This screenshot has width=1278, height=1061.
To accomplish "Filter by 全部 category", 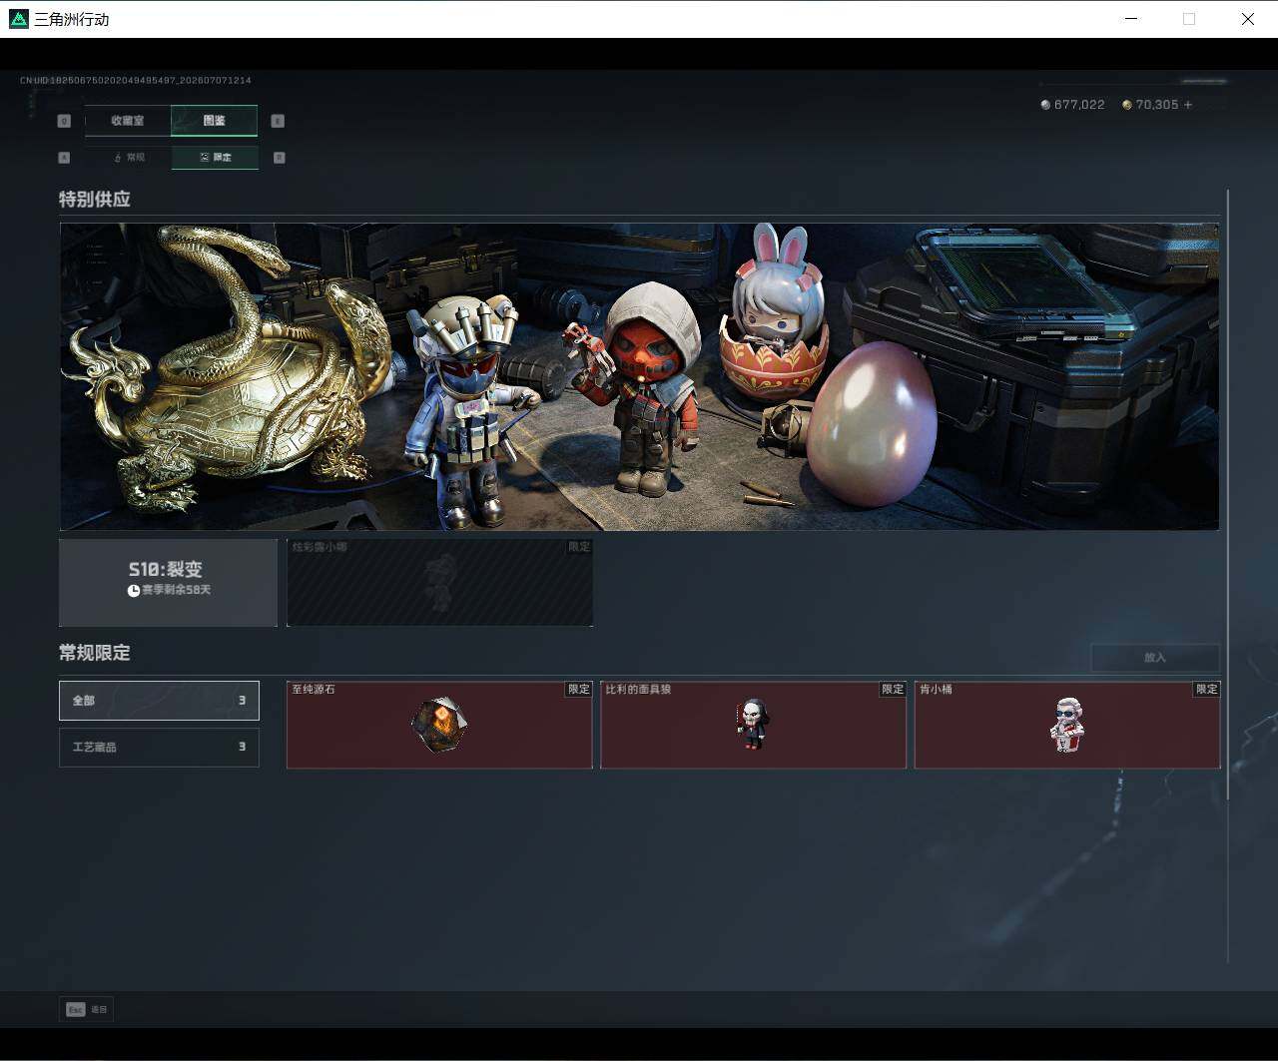I will click(x=159, y=701).
